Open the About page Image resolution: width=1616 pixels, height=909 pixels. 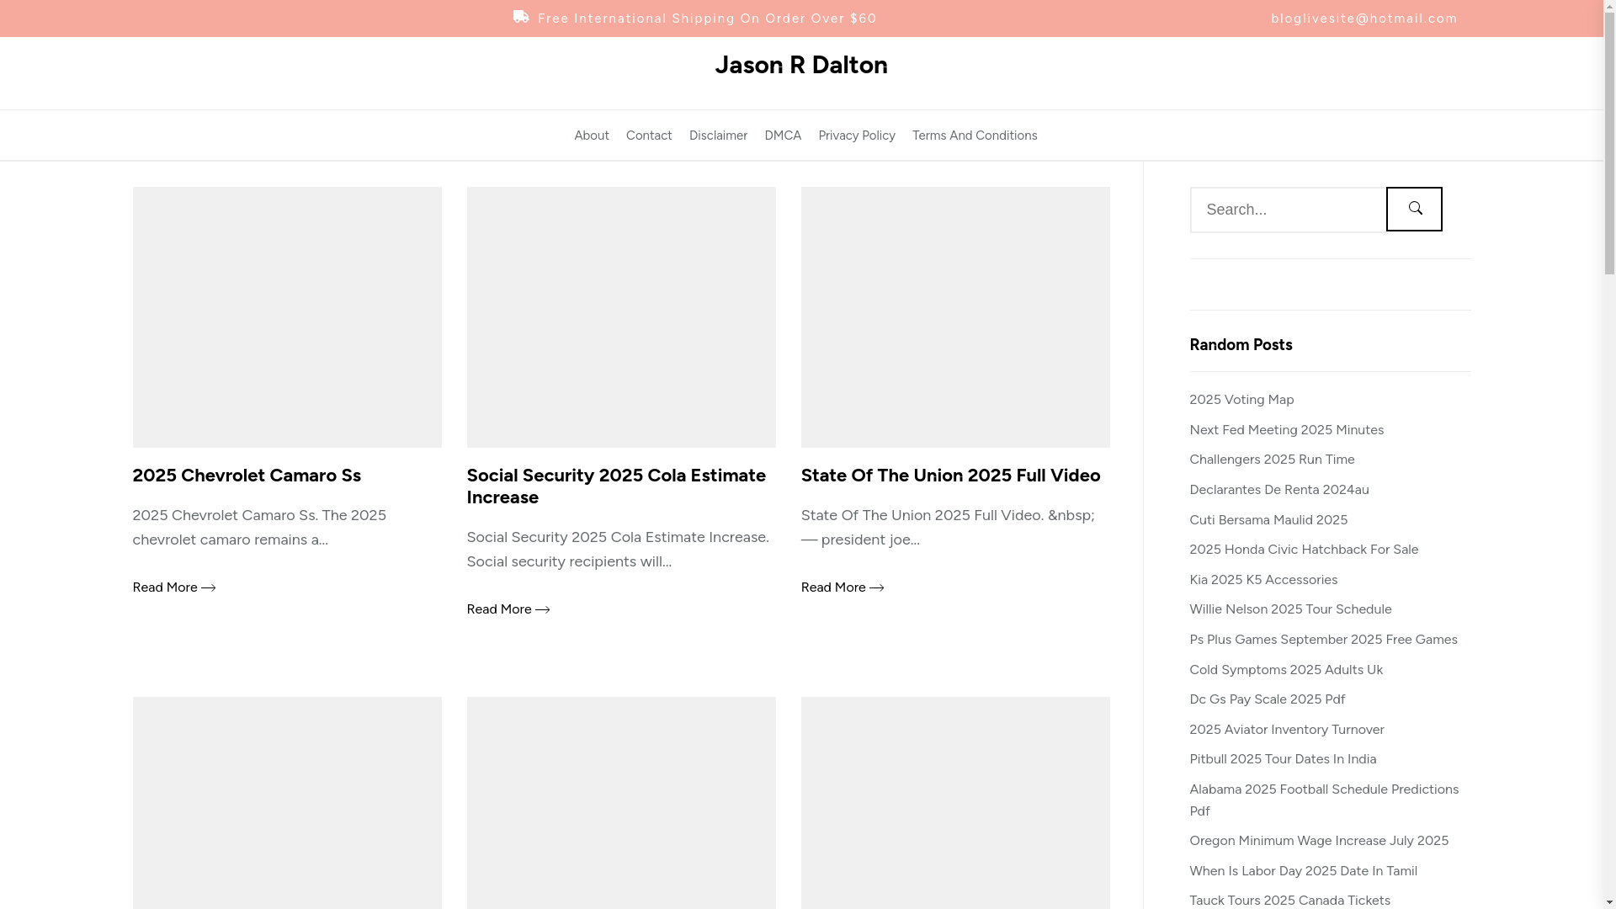pos(592,136)
